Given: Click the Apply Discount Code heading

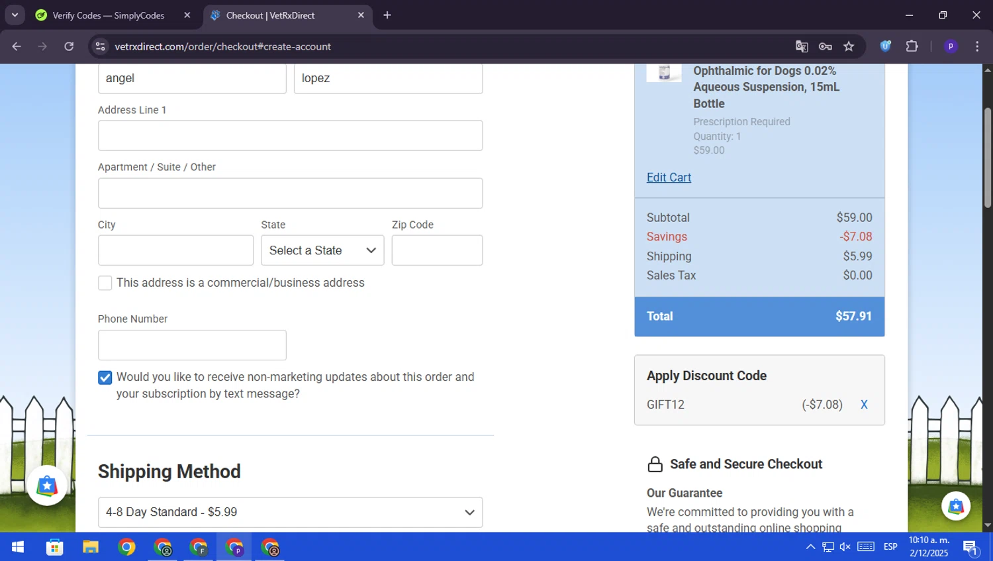Looking at the screenshot, I should tap(706, 376).
